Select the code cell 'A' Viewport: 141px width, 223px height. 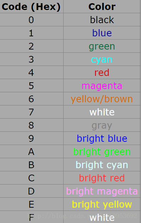[32, 151]
